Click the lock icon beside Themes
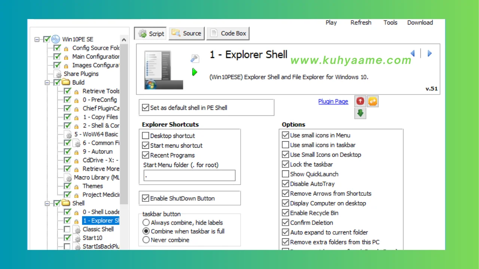479x269 pixels. (x=76, y=186)
